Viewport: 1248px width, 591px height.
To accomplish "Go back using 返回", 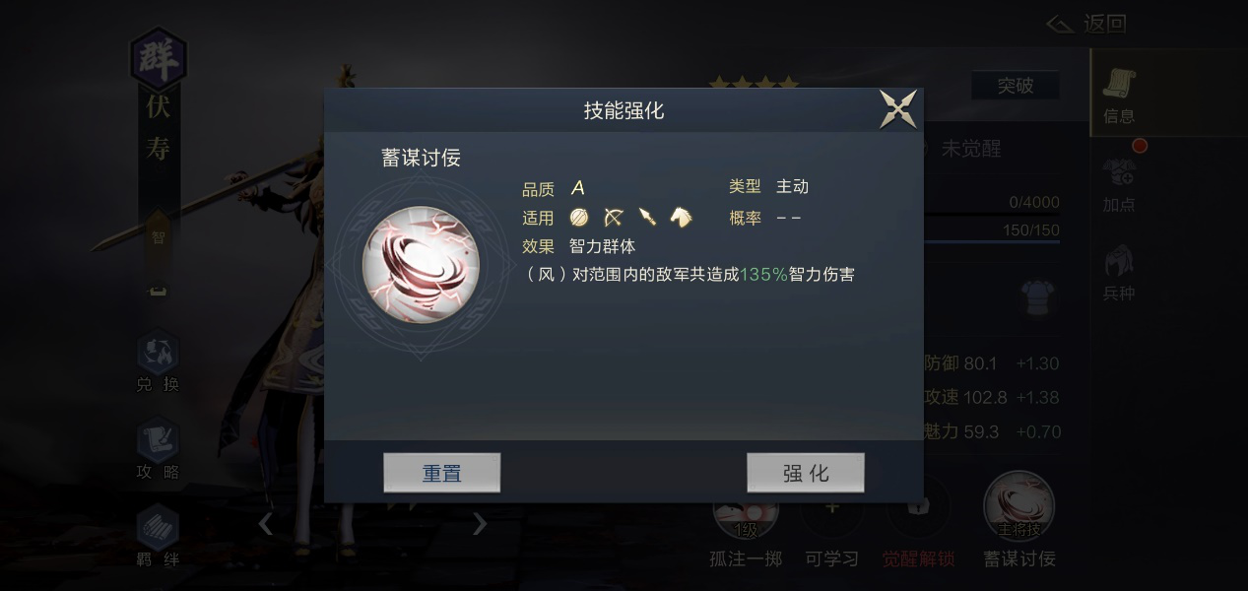I will click(1086, 24).
